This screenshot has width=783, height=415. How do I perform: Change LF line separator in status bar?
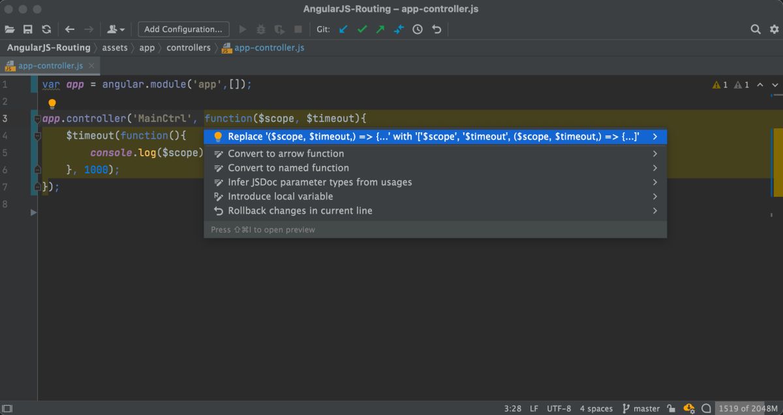(x=534, y=408)
